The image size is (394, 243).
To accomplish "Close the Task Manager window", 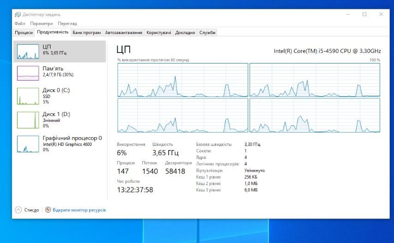I will [381, 14].
